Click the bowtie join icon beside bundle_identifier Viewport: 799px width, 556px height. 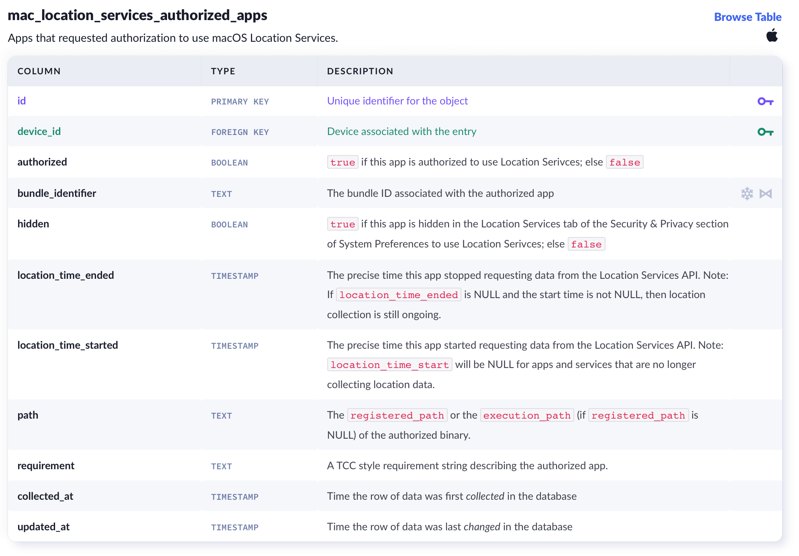[x=766, y=194]
